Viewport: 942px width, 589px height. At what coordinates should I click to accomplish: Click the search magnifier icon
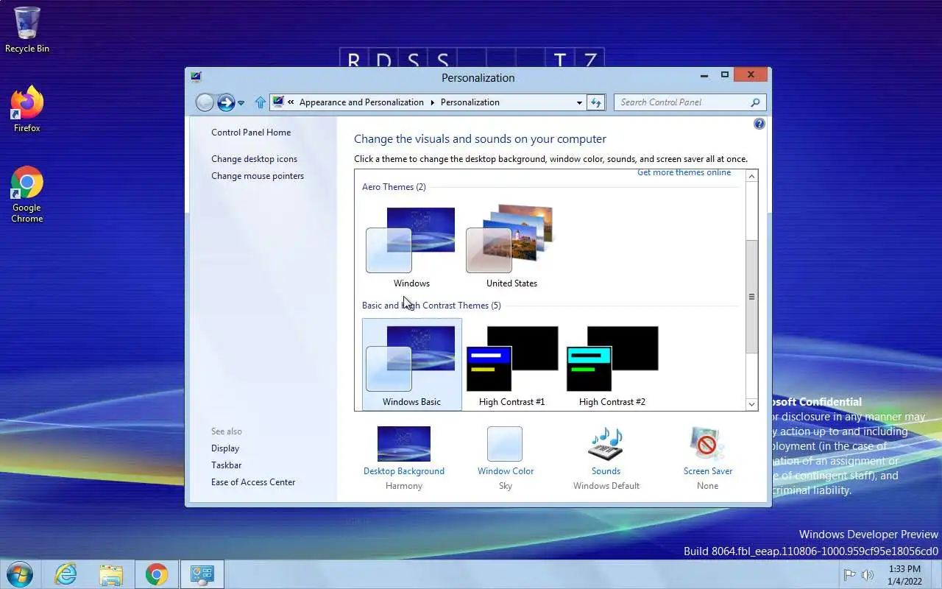pos(755,102)
